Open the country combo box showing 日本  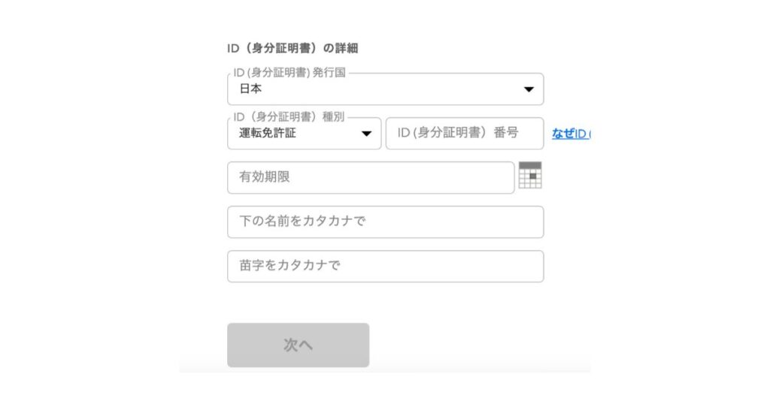(x=386, y=89)
